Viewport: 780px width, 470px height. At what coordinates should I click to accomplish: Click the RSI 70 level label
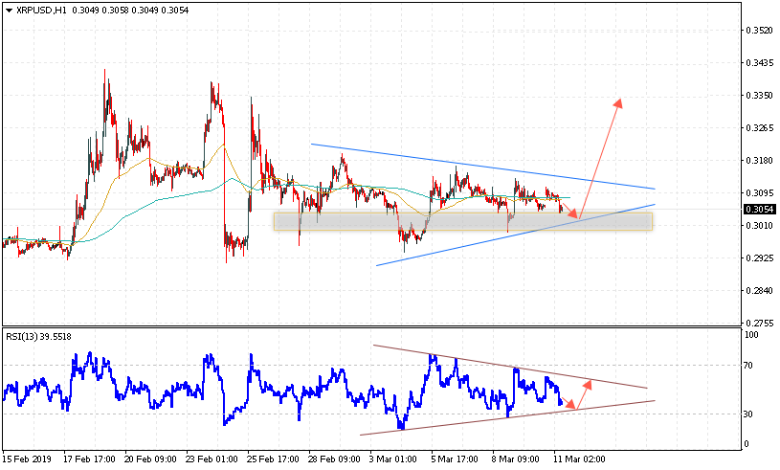[x=751, y=366]
